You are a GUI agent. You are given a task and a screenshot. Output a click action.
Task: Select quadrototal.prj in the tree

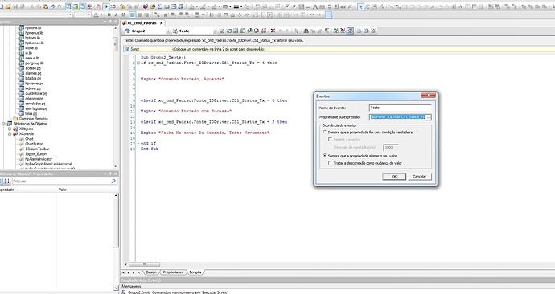coord(35,93)
